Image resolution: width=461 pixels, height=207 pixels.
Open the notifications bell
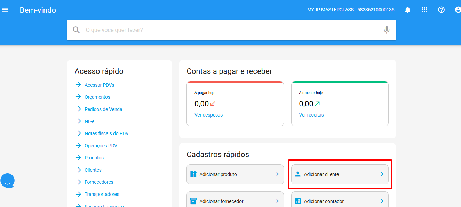[407, 10]
